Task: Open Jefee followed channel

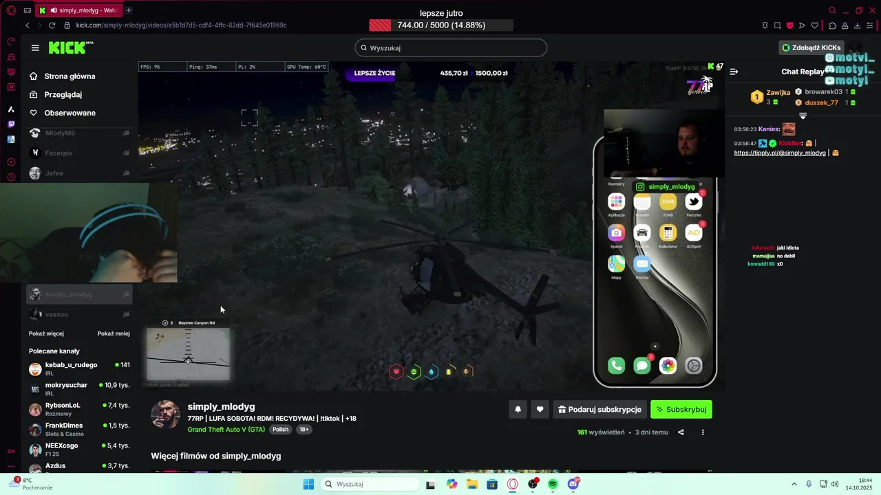Action: 79,173
